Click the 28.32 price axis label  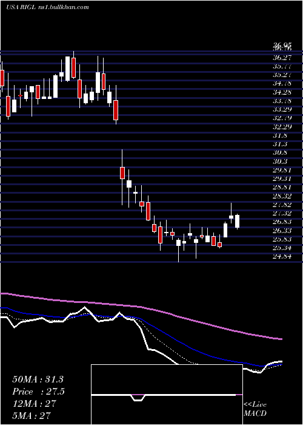point(282,196)
